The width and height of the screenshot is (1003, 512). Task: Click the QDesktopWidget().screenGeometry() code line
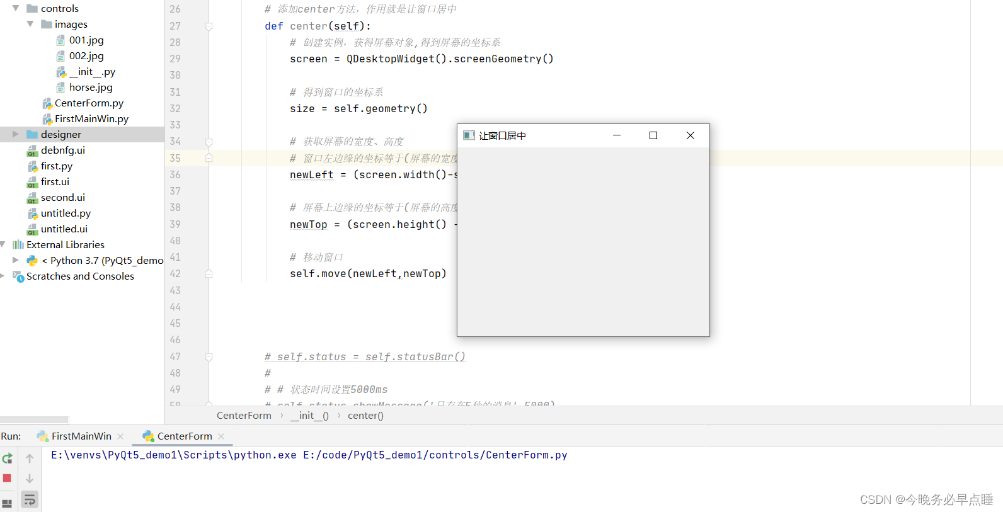pos(421,59)
